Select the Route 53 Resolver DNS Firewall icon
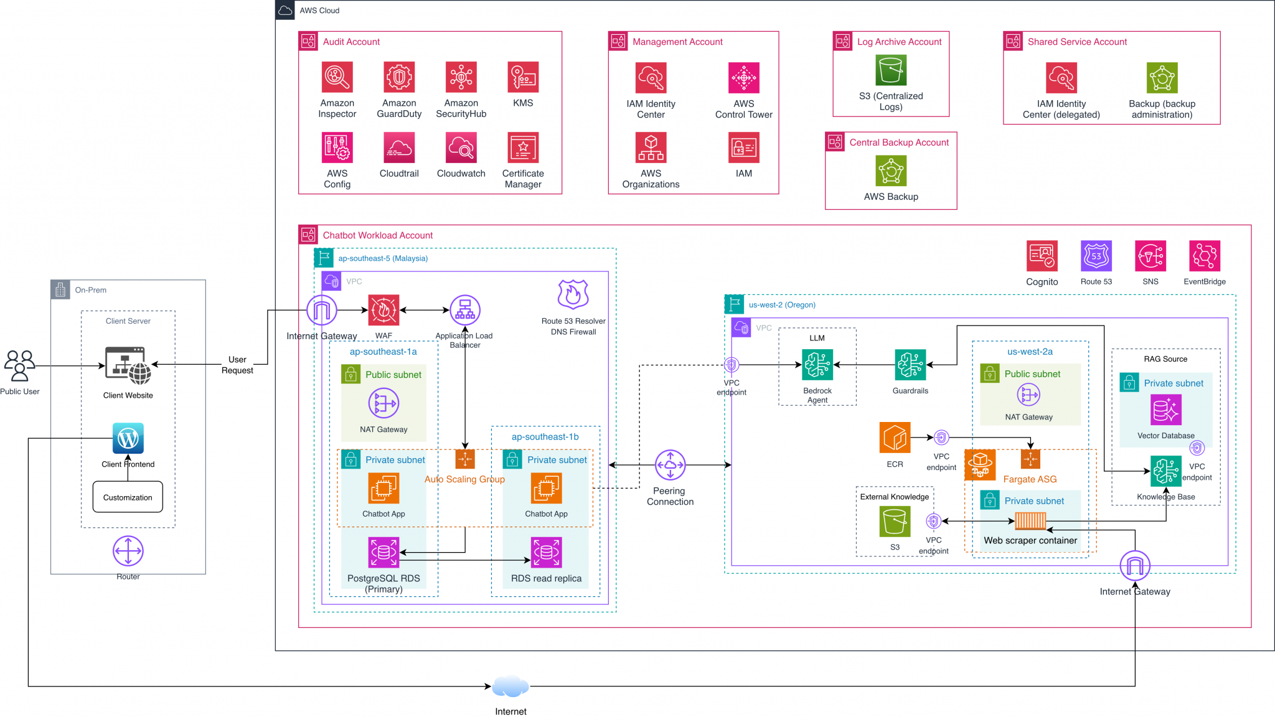This screenshot has height=717, width=1275. click(573, 294)
